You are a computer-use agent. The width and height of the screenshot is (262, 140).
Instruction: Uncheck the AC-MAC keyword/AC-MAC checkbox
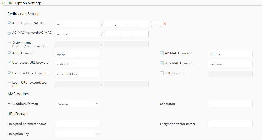[x=9, y=34]
